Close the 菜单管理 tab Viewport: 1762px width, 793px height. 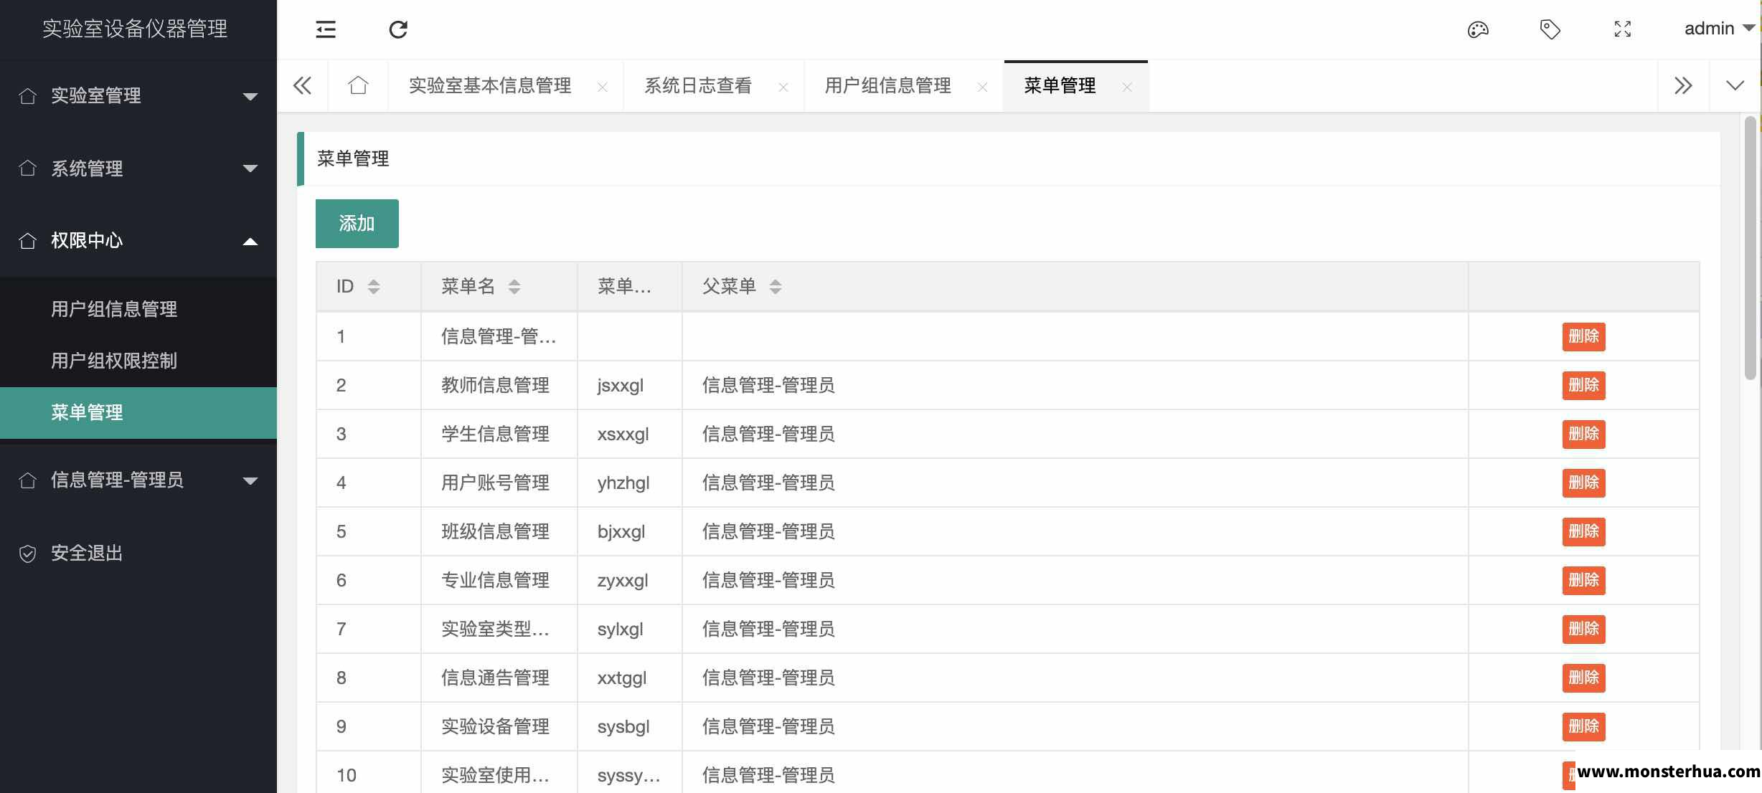1127,87
